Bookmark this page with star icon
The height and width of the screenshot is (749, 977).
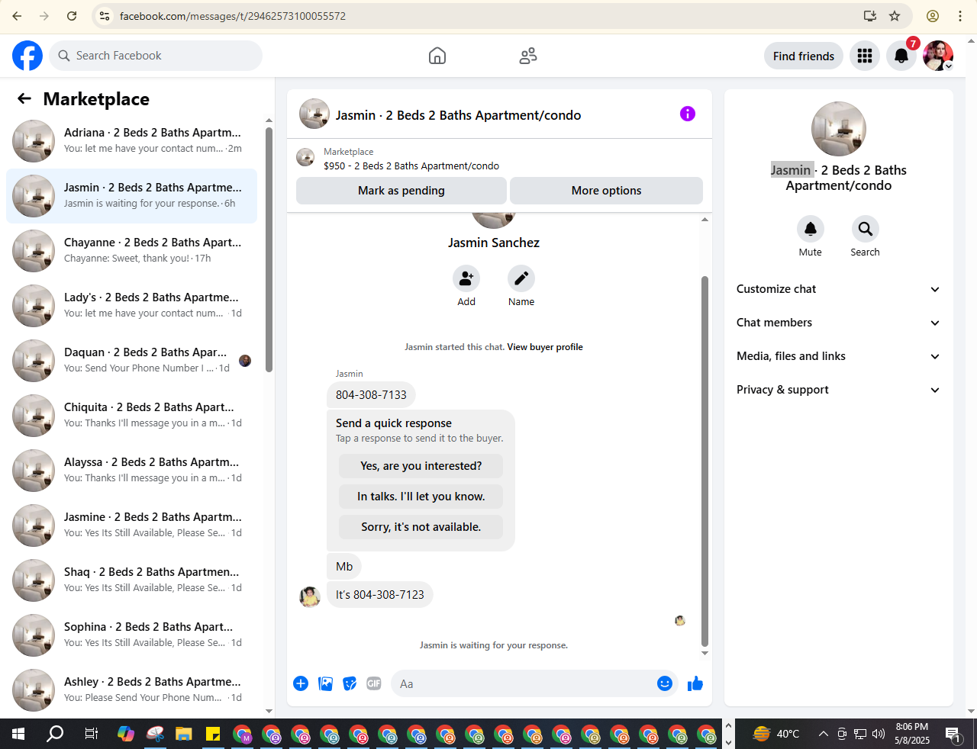(x=895, y=16)
